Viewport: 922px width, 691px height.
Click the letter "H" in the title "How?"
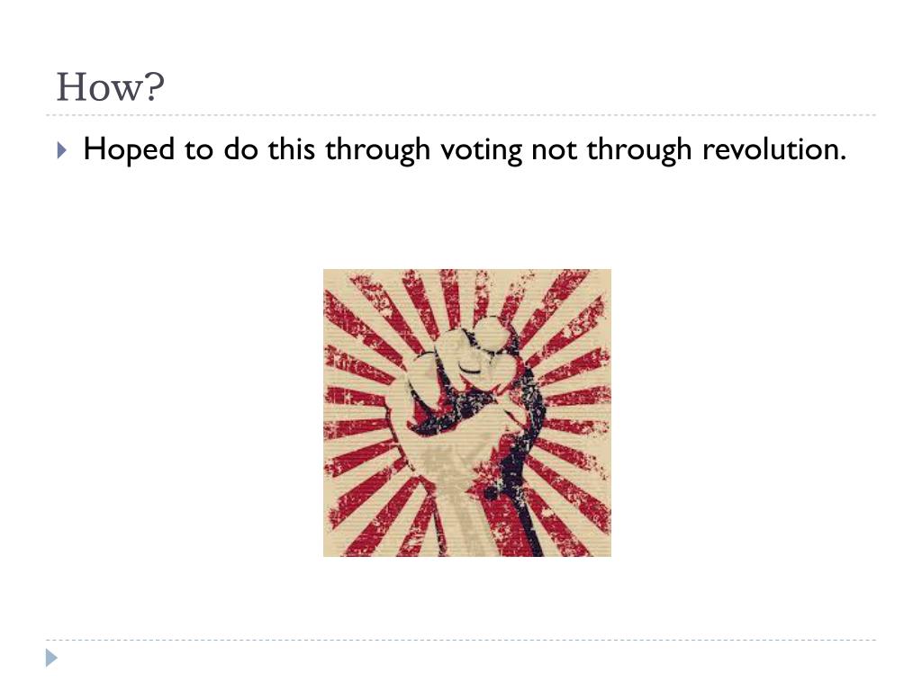click(69, 87)
